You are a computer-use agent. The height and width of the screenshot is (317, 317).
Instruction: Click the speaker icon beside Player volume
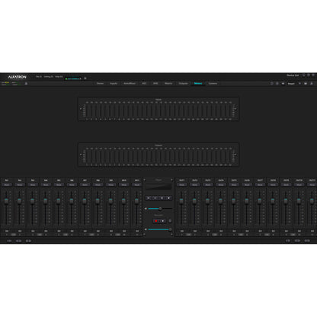(146, 209)
